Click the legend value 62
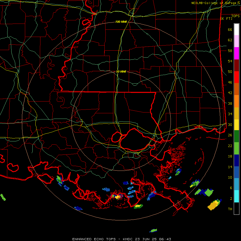Image resolution: width=241 pixels, height=241 pixels. (x=230, y=40)
